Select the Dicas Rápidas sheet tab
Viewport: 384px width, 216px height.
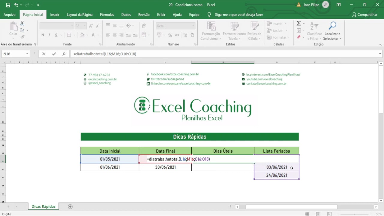click(43, 207)
